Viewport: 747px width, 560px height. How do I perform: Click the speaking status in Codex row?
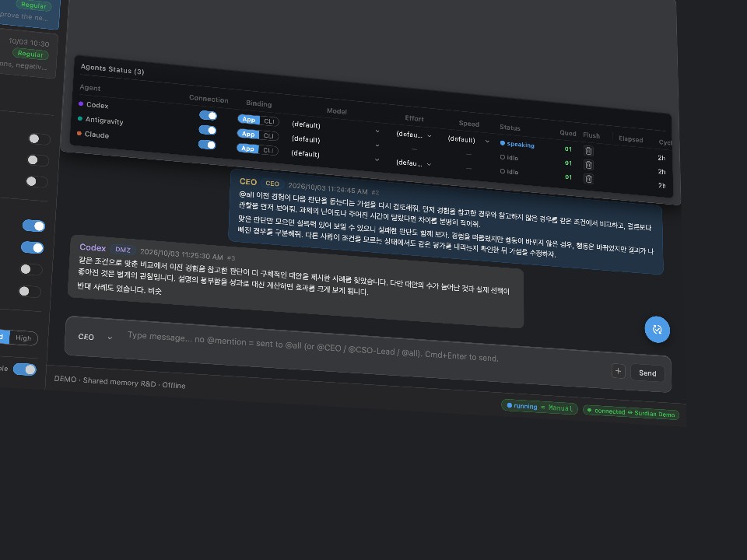pyautogui.click(x=517, y=144)
